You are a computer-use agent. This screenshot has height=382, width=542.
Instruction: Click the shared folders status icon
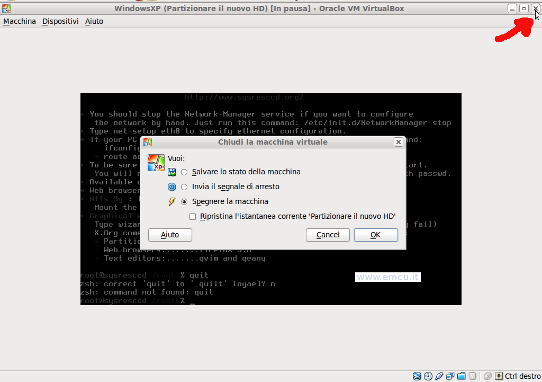point(461,376)
